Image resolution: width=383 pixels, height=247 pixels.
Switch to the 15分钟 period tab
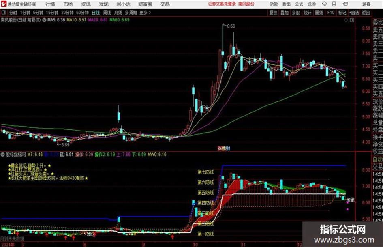[x=52, y=13]
